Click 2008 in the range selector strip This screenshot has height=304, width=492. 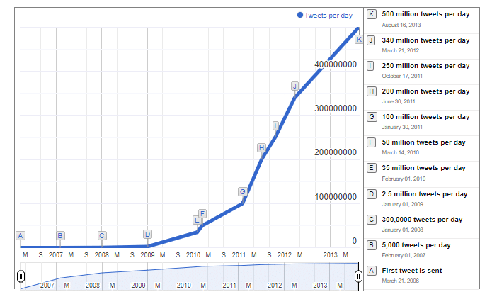coord(93,285)
